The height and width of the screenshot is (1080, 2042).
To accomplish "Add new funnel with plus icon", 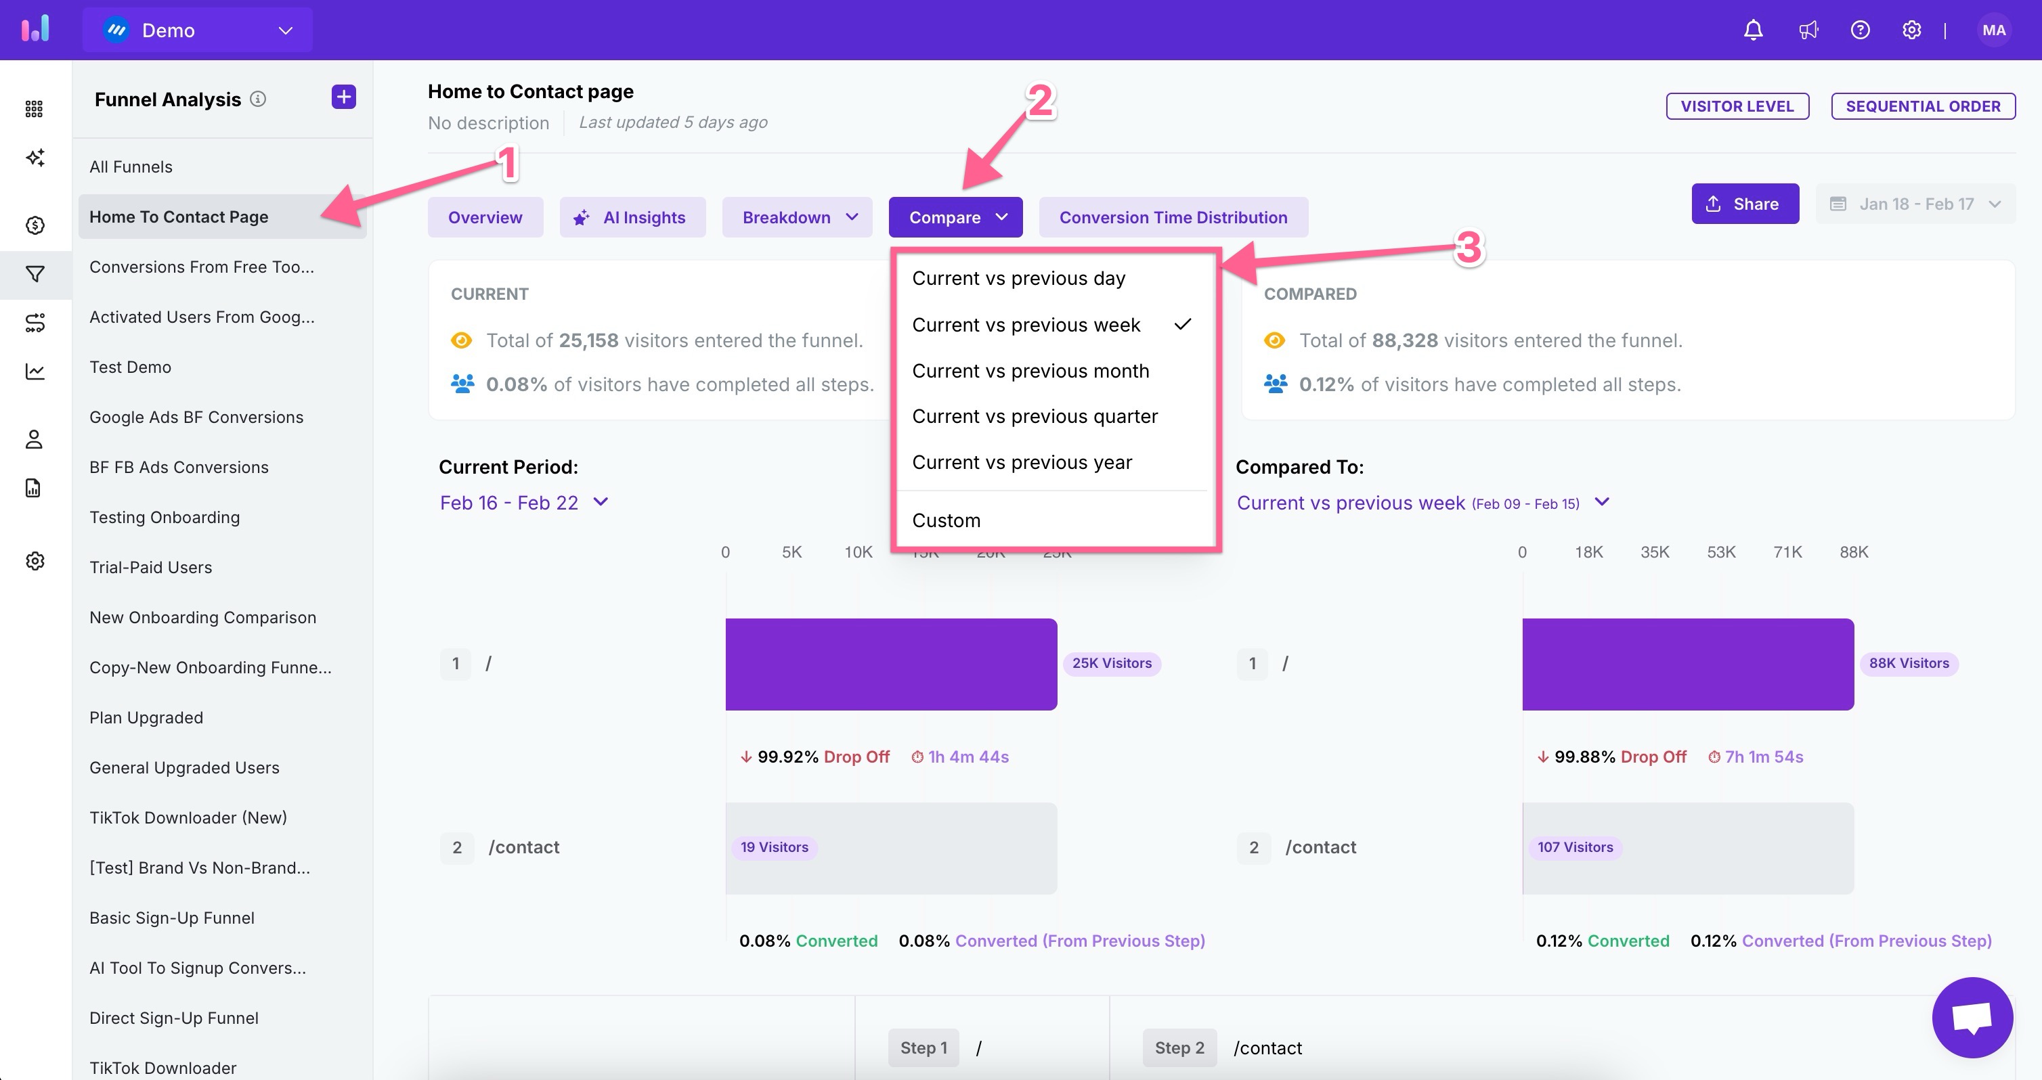I will pos(343,97).
